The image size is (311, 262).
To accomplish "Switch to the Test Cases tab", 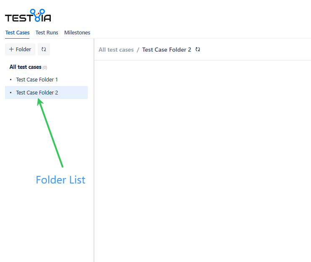I will 17,33.
